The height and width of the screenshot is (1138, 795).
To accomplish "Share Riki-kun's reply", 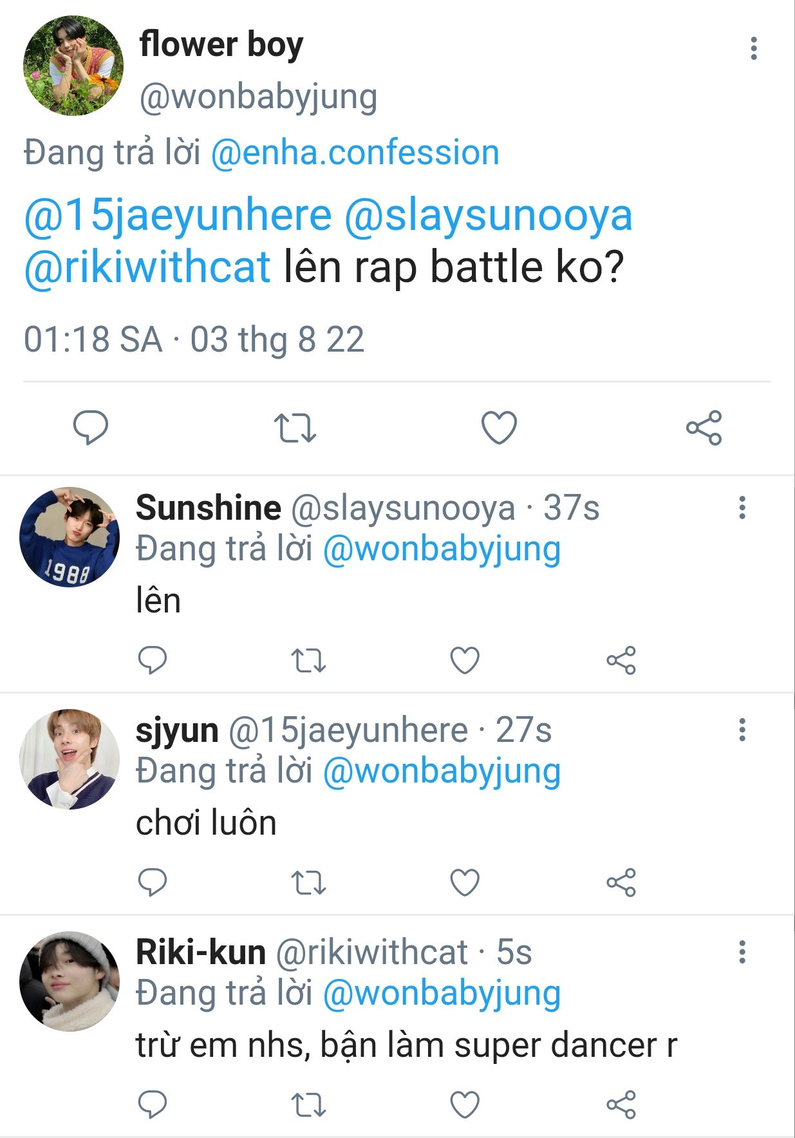I will pos(621,1105).
